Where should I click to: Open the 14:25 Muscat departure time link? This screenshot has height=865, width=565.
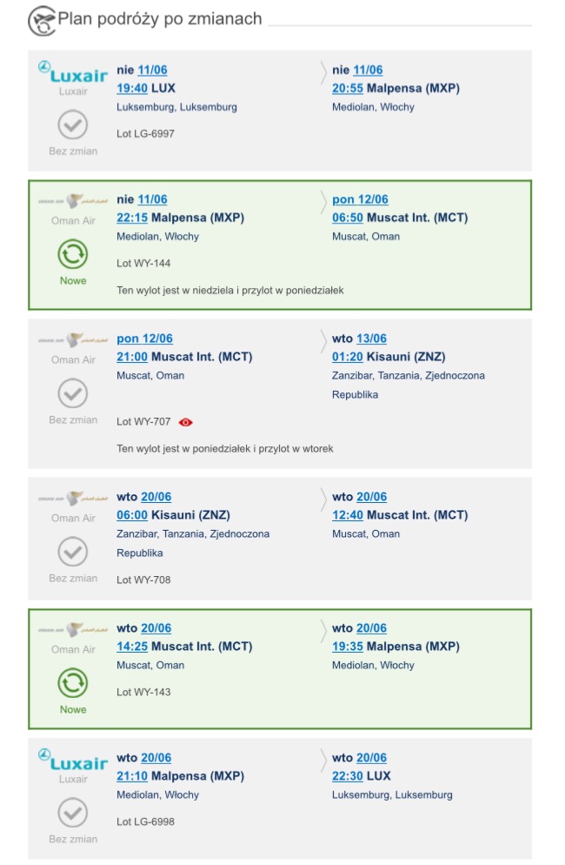coord(132,647)
